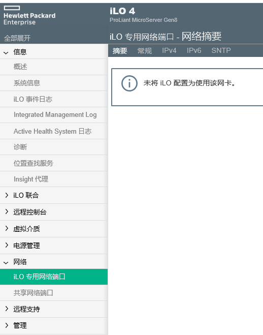263x335 pixels.
Task: Open the IPv6 tab
Action: click(x=194, y=51)
